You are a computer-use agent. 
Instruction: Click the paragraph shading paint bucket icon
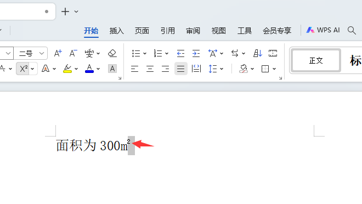point(244,69)
